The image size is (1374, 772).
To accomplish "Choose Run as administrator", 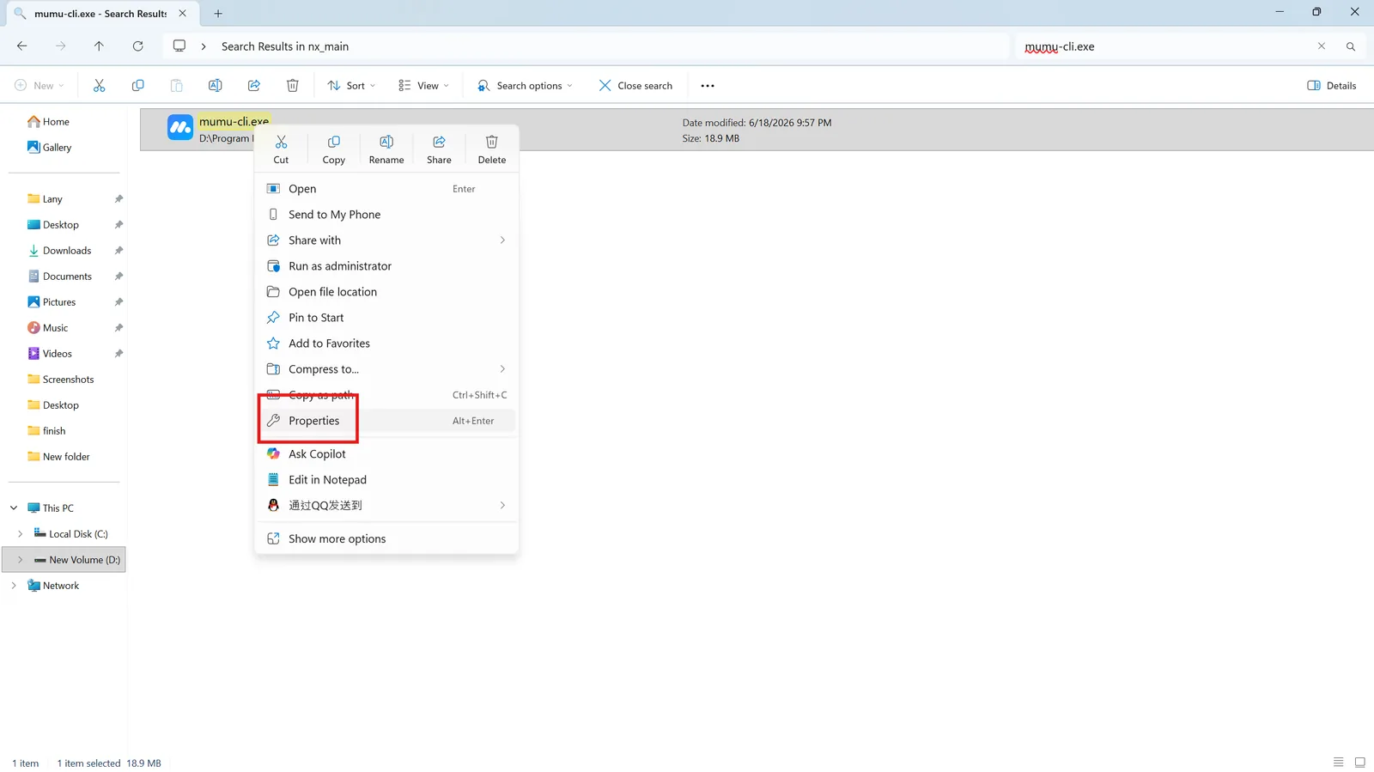I will (386, 266).
